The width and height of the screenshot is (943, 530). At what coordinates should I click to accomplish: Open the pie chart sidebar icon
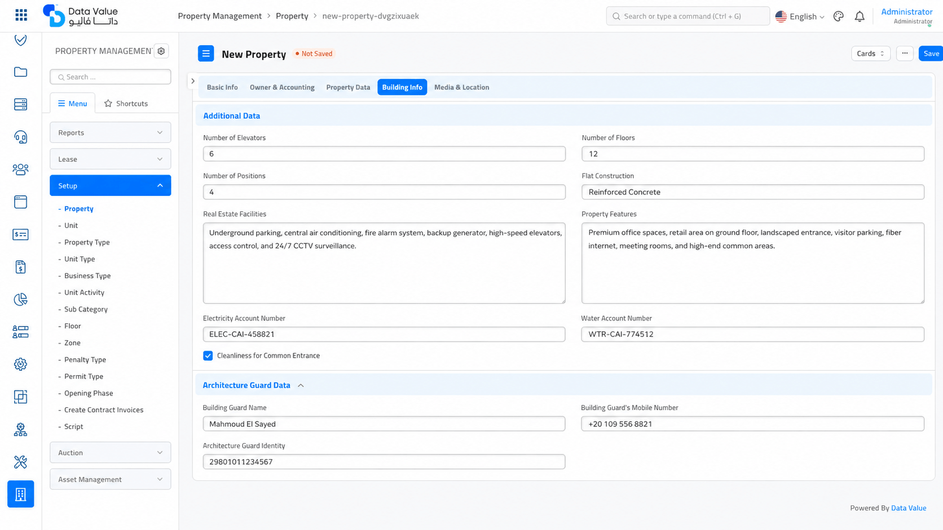(x=21, y=300)
